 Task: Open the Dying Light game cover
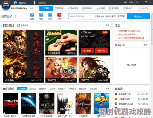pos(65,104)
